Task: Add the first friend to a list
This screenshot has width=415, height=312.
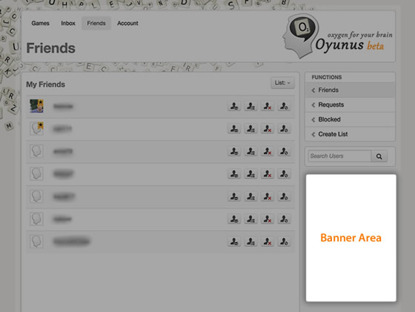Action: click(250, 107)
